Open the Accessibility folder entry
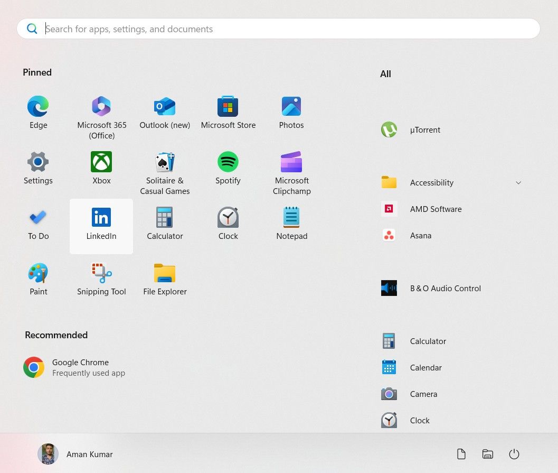The image size is (558, 473). coord(452,182)
